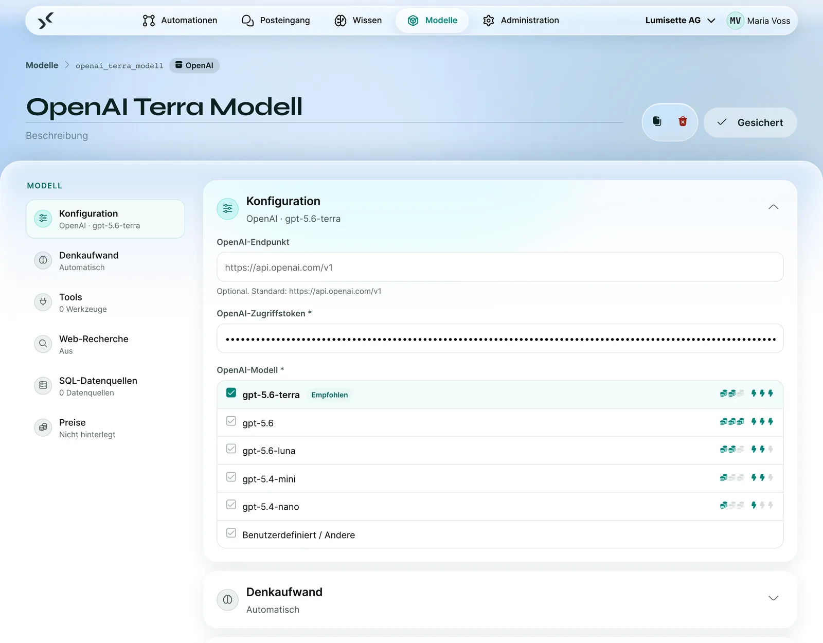Select the gpt-5.6-luna model checkbox
The width and height of the screenshot is (823, 643).
click(231, 449)
